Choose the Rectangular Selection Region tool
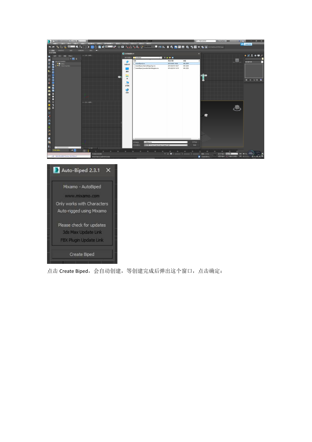The width and height of the screenshot is (312, 442). pos(84,47)
